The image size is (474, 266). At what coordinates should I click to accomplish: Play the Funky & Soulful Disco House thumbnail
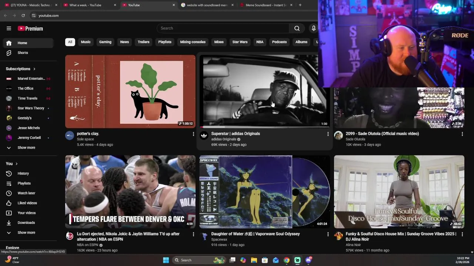pos(399,192)
